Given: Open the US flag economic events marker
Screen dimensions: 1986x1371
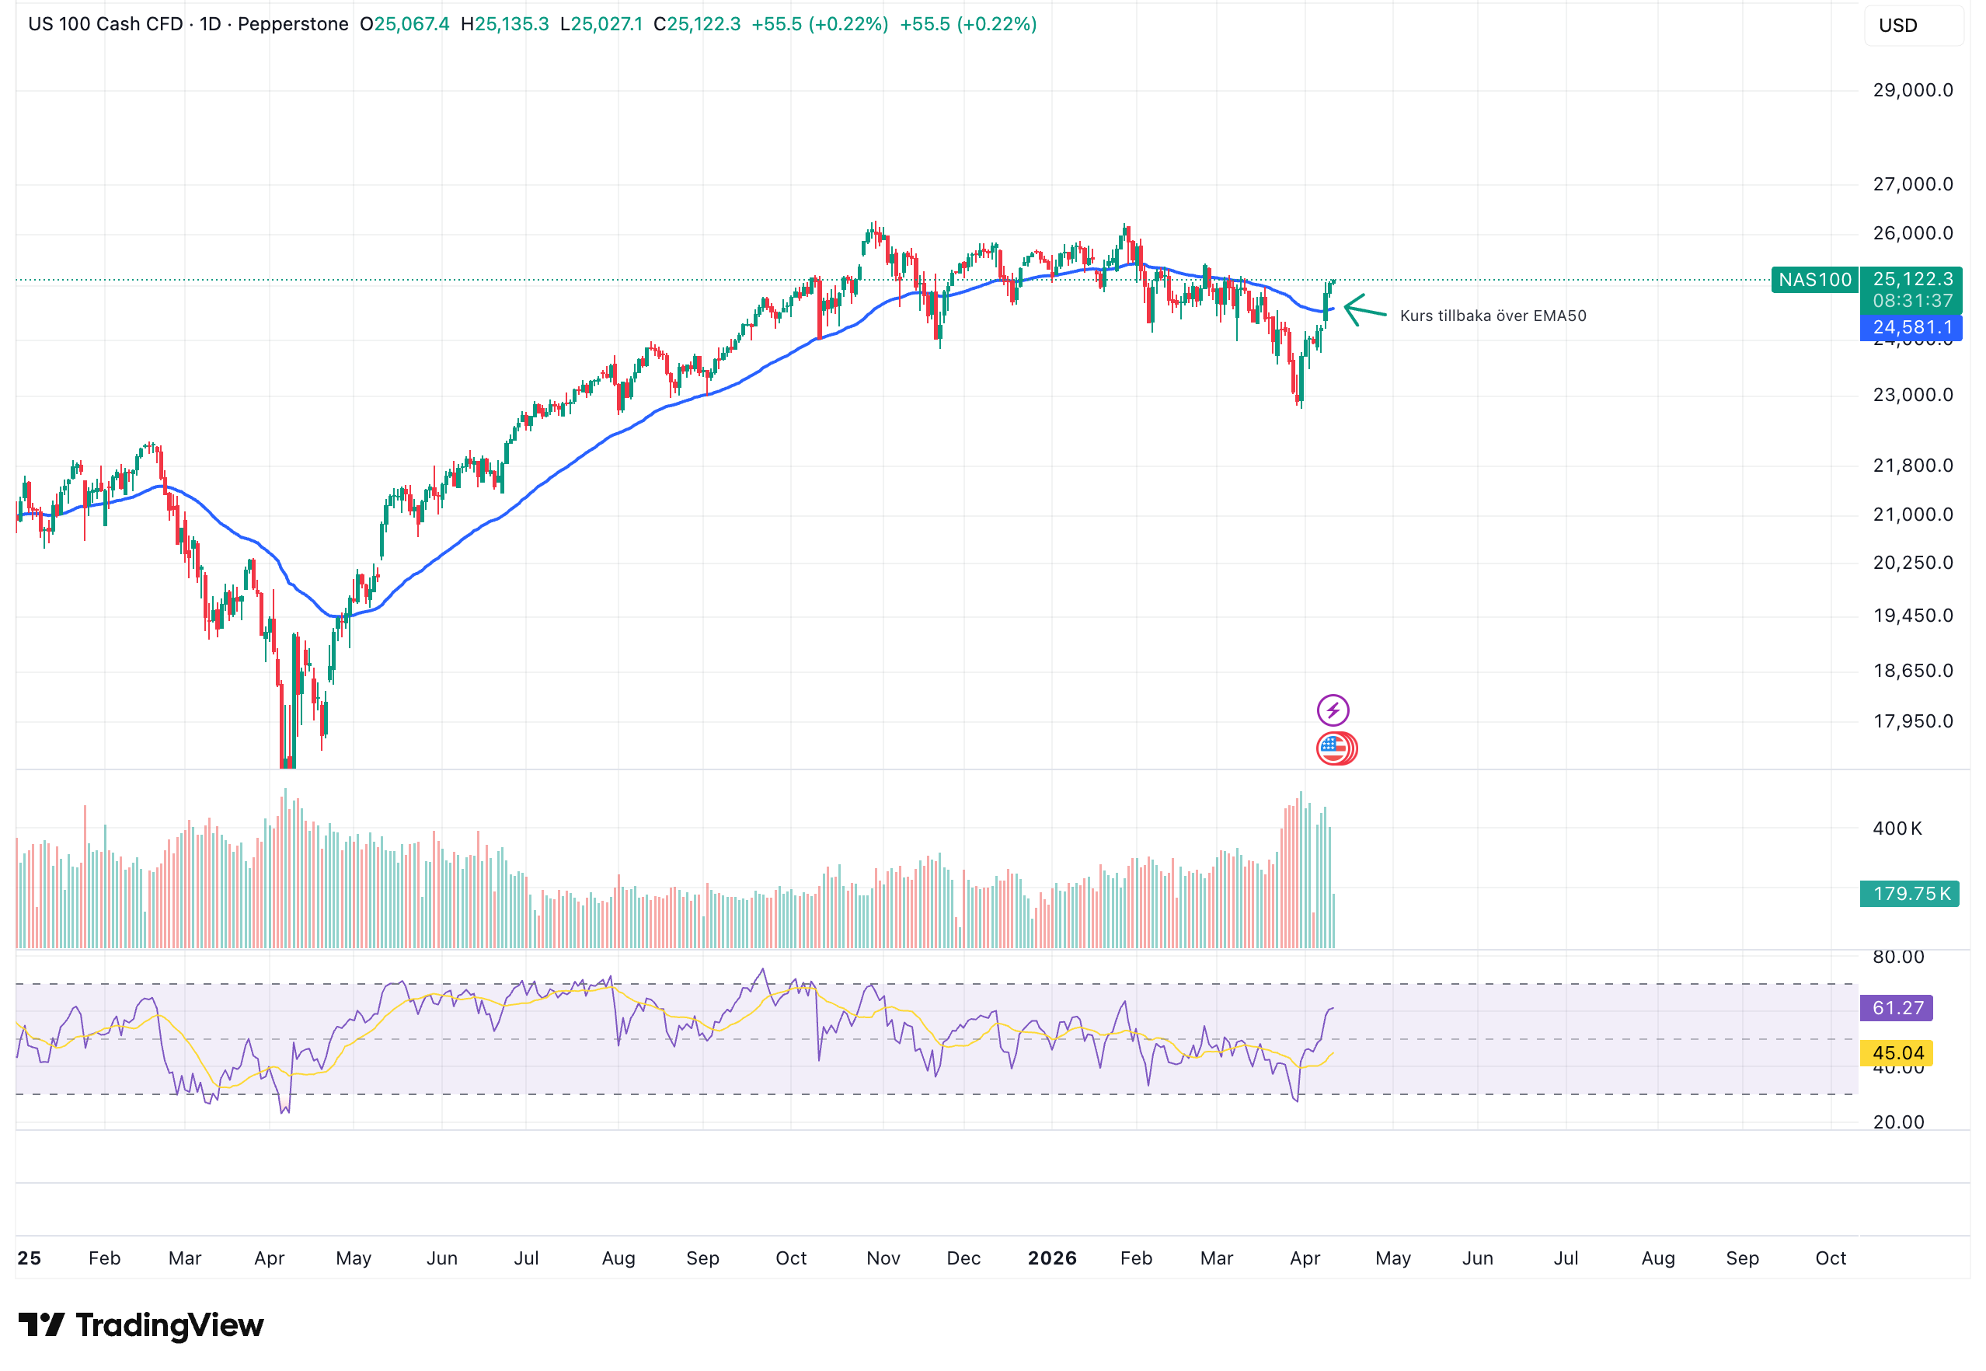Looking at the screenshot, I should 1334,748.
